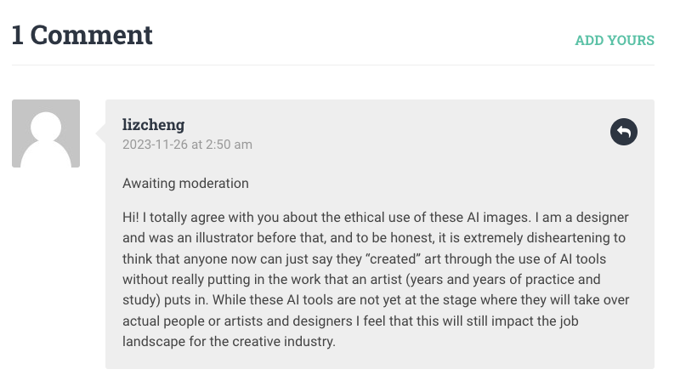
Task: Click the divider line under the comments heading
Action: (x=333, y=65)
